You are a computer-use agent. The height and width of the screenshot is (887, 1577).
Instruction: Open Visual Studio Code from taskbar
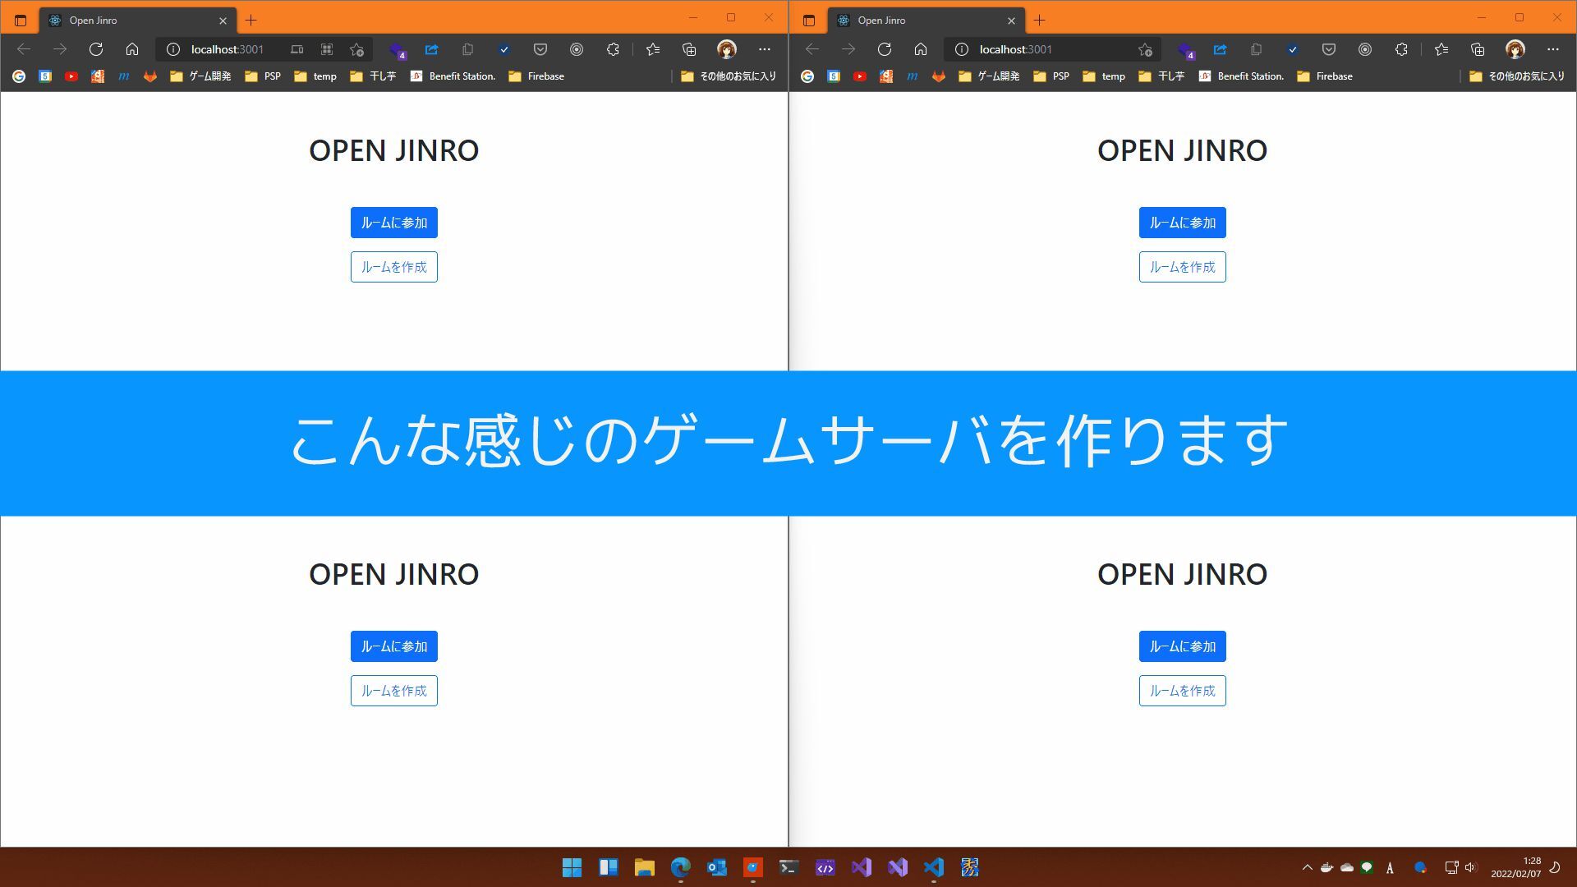[x=934, y=867]
